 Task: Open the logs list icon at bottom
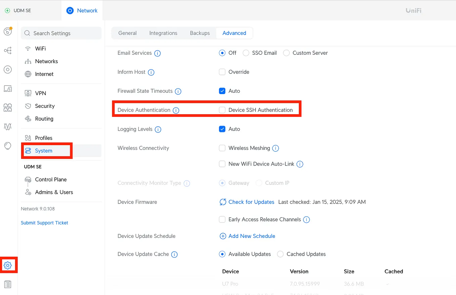pos(8,284)
